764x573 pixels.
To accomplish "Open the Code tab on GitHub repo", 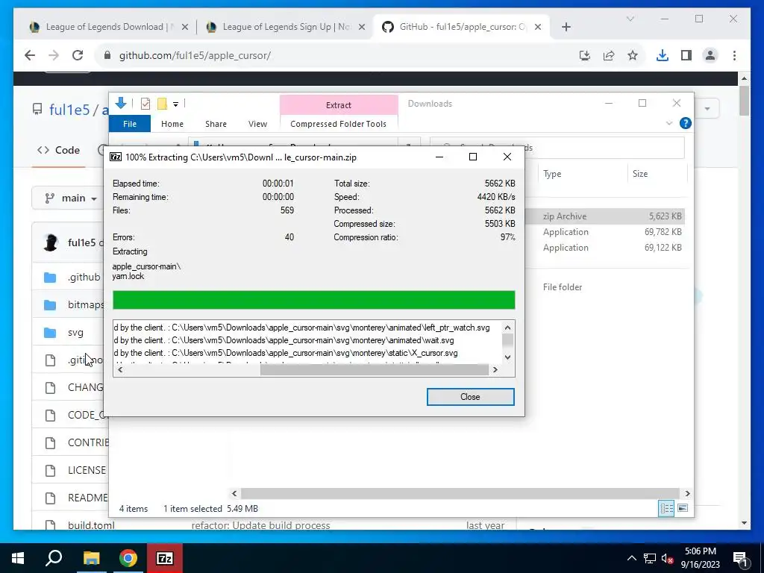I will 59,150.
